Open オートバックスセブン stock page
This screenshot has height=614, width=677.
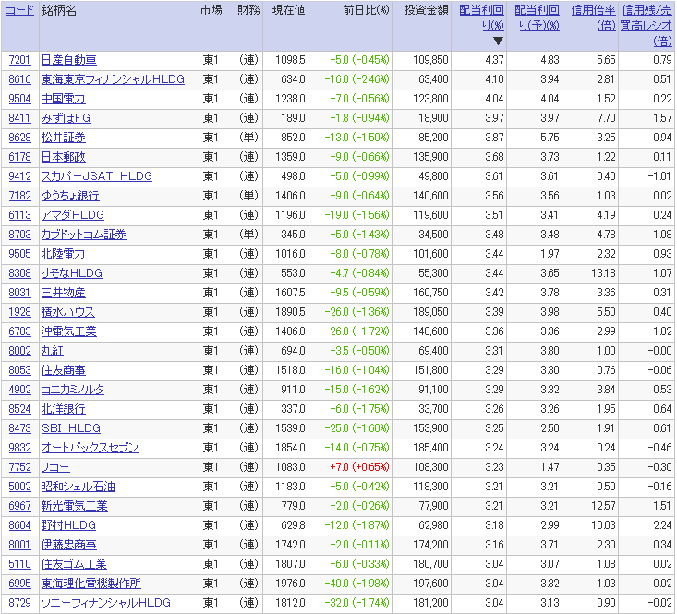pos(90,448)
